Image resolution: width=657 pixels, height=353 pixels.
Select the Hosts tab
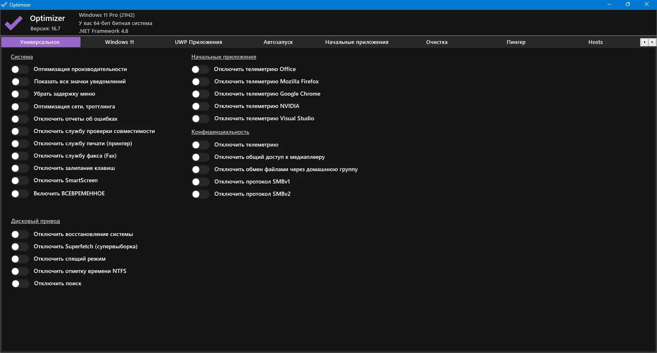click(x=595, y=42)
